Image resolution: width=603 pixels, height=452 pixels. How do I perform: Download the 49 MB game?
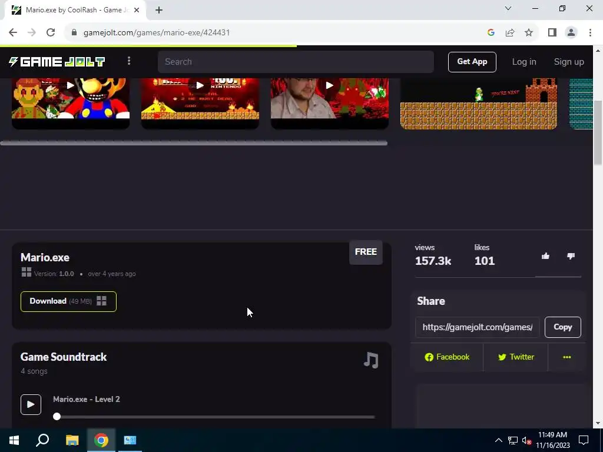tap(68, 301)
